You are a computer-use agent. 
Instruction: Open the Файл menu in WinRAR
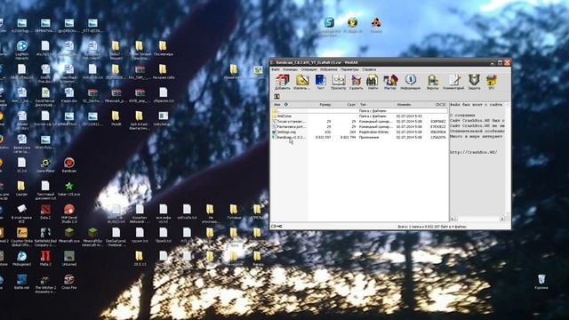click(276, 69)
